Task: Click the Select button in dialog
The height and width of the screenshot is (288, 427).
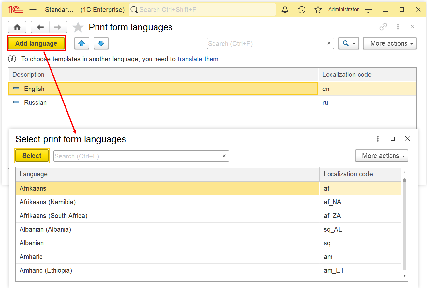Action: point(32,156)
